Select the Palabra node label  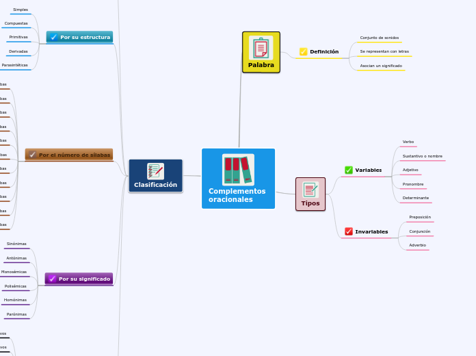click(x=261, y=65)
